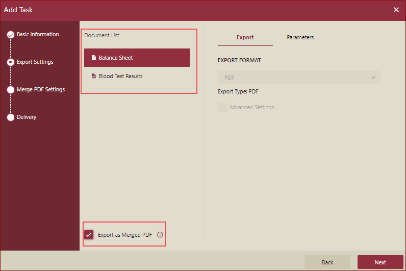Click the Blood Test Results document icon

click(x=93, y=77)
